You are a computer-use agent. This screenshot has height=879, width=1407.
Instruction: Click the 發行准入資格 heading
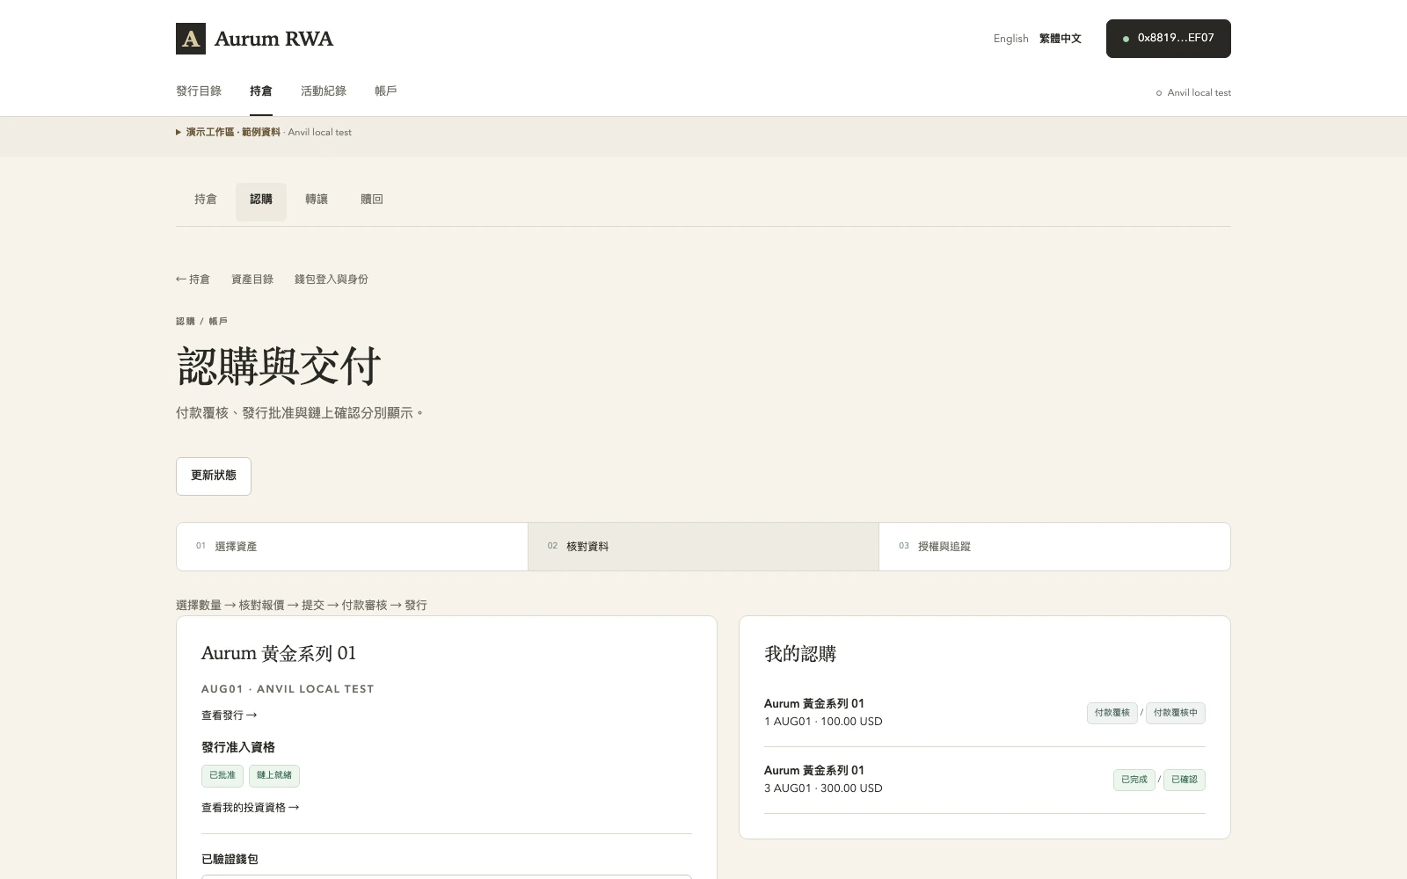point(238,747)
